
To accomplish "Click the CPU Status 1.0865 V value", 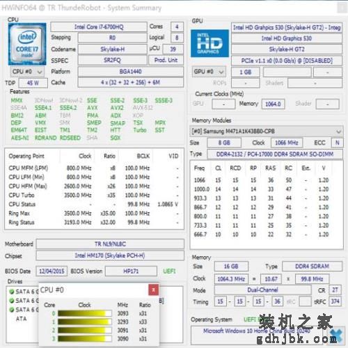I will [168, 205].
